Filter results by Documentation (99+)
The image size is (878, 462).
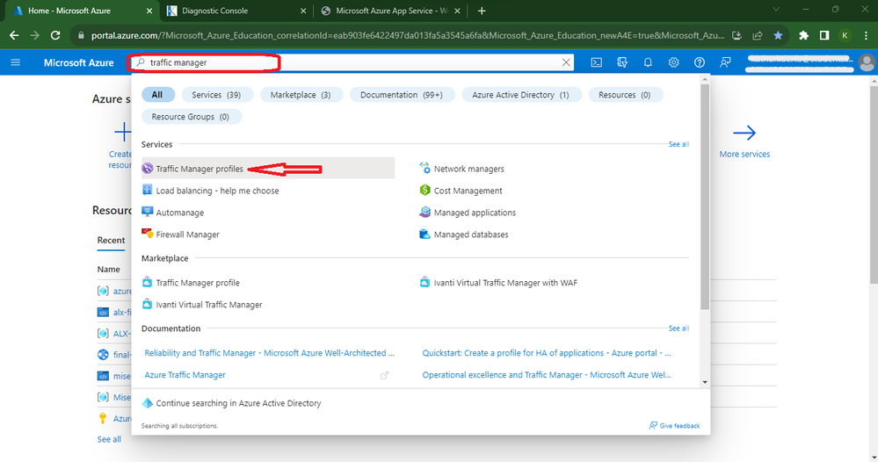[x=402, y=95]
